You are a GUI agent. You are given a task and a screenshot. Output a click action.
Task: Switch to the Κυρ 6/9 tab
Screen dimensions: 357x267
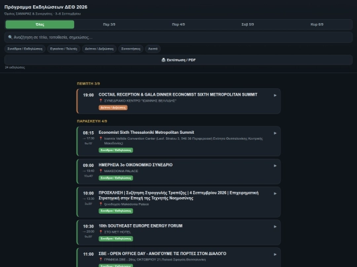click(x=317, y=24)
